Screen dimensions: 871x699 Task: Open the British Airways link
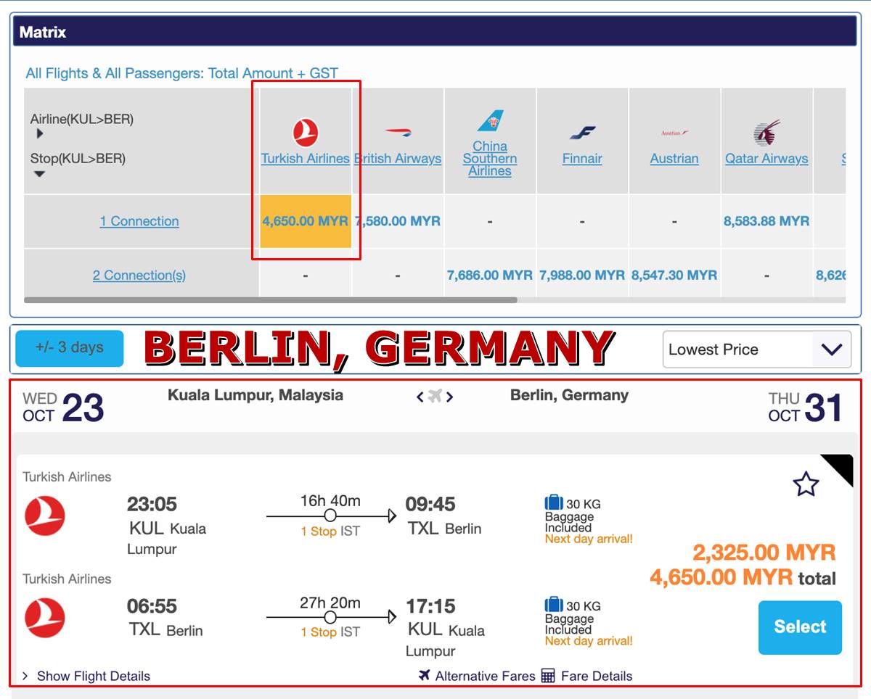tap(398, 159)
